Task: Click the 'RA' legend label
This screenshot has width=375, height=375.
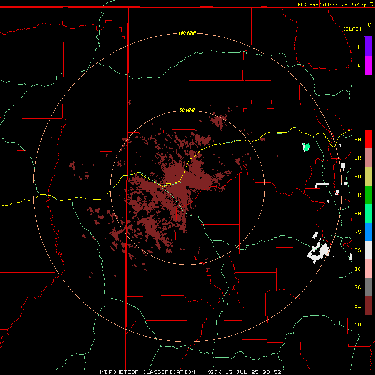Action: click(x=357, y=214)
